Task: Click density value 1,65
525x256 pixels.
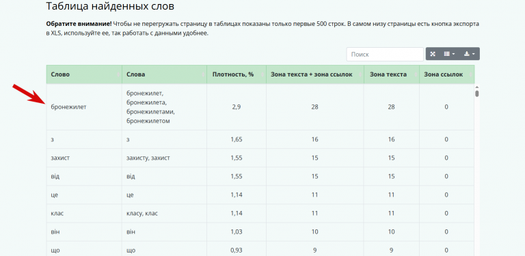Action: (x=237, y=139)
